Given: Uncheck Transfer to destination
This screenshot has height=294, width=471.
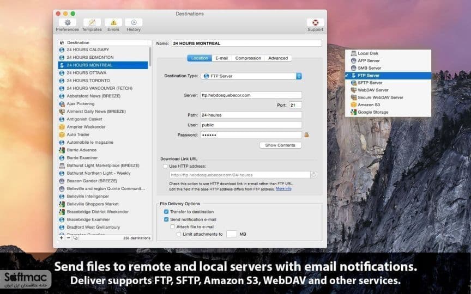Looking at the screenshot, I should (166, 212).
